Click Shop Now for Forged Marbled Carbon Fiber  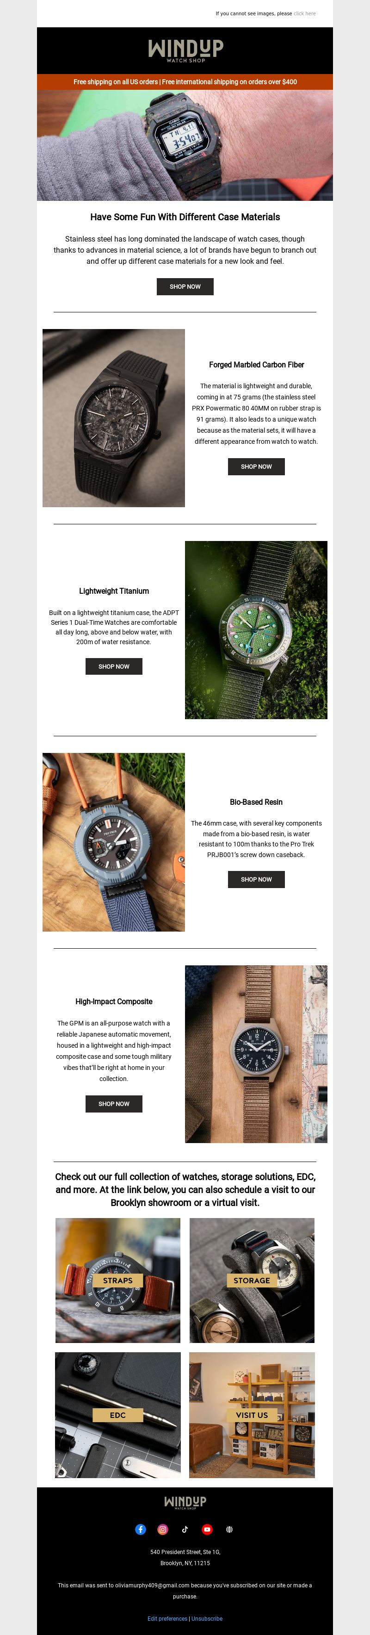point(256,466)
